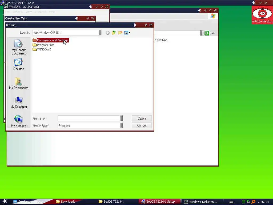
Task: Open My Network in Browse sidebar
Action: [19, 121]
